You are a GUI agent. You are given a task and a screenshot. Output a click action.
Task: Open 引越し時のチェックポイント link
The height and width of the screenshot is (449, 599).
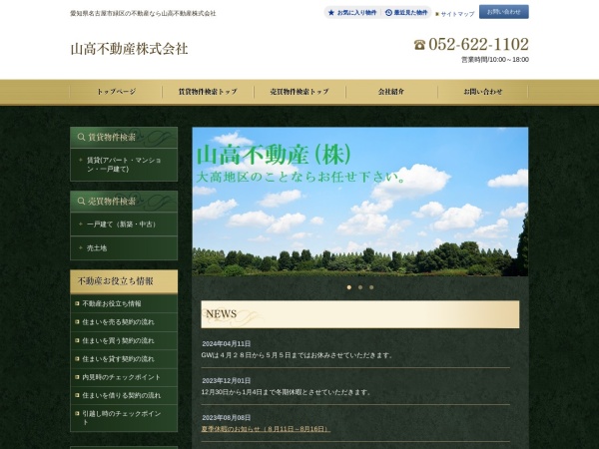[x=124, y=418]
